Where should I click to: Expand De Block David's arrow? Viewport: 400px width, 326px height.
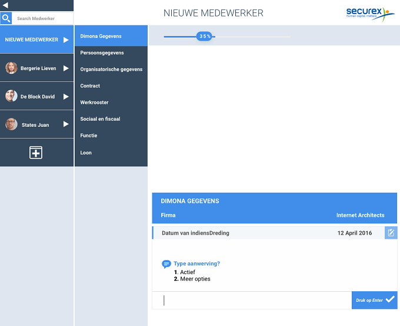[66, 97]
